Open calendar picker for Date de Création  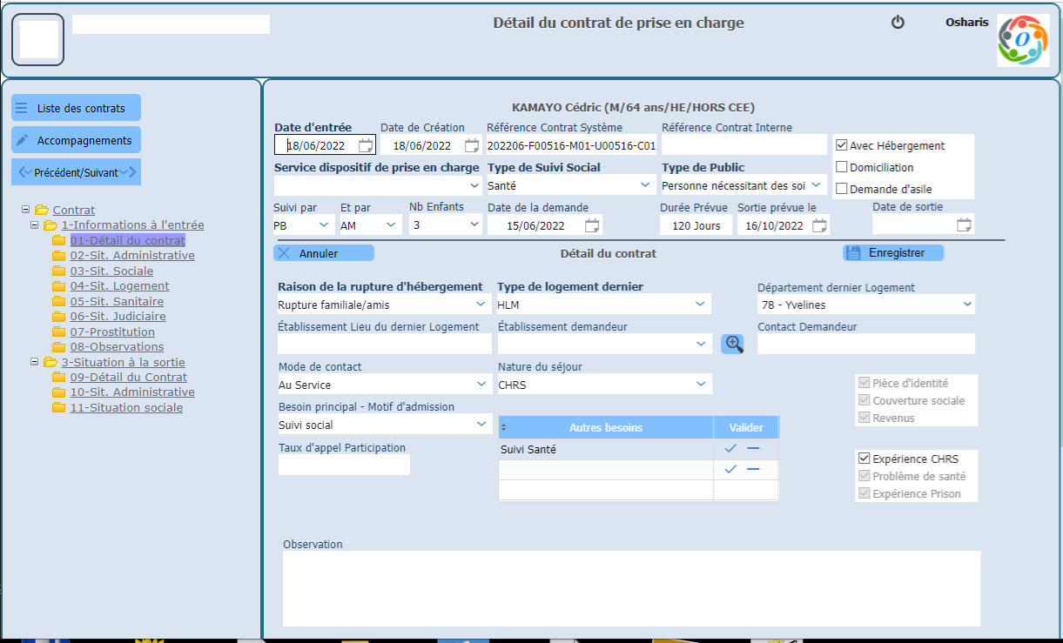tap(472, 145)
